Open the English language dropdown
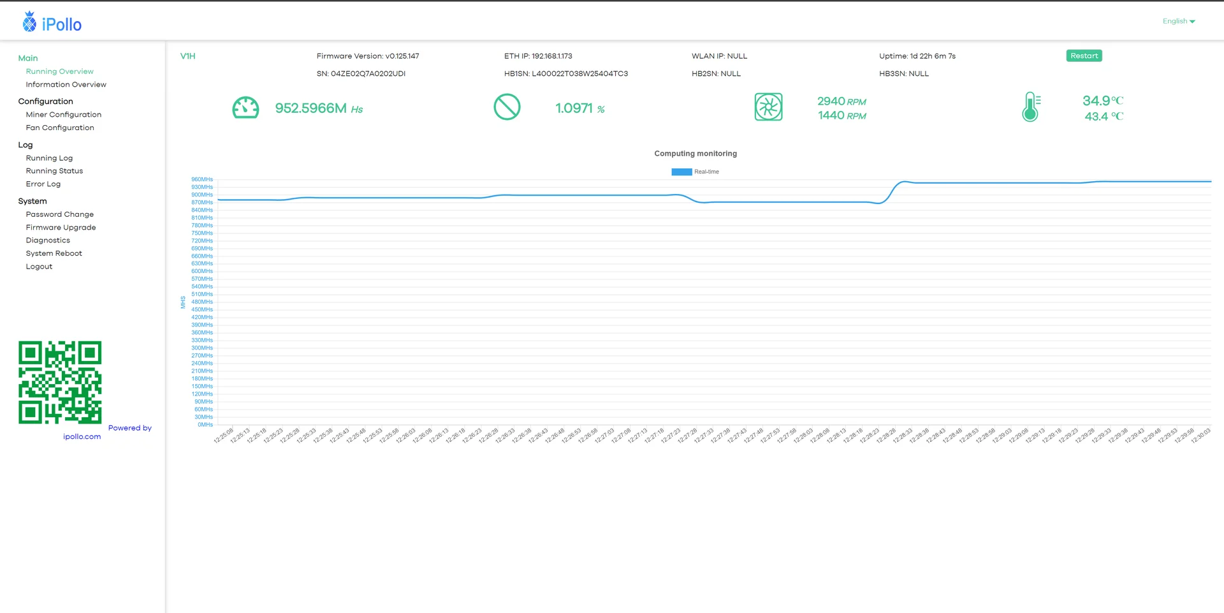 pyautogui.click(x=1178, y=21)
